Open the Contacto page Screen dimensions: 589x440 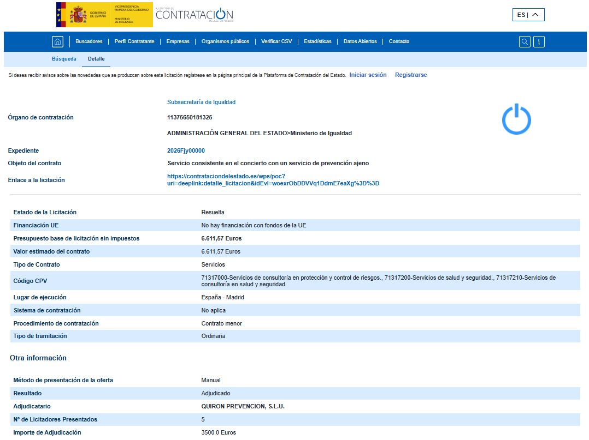click(399, 41)
